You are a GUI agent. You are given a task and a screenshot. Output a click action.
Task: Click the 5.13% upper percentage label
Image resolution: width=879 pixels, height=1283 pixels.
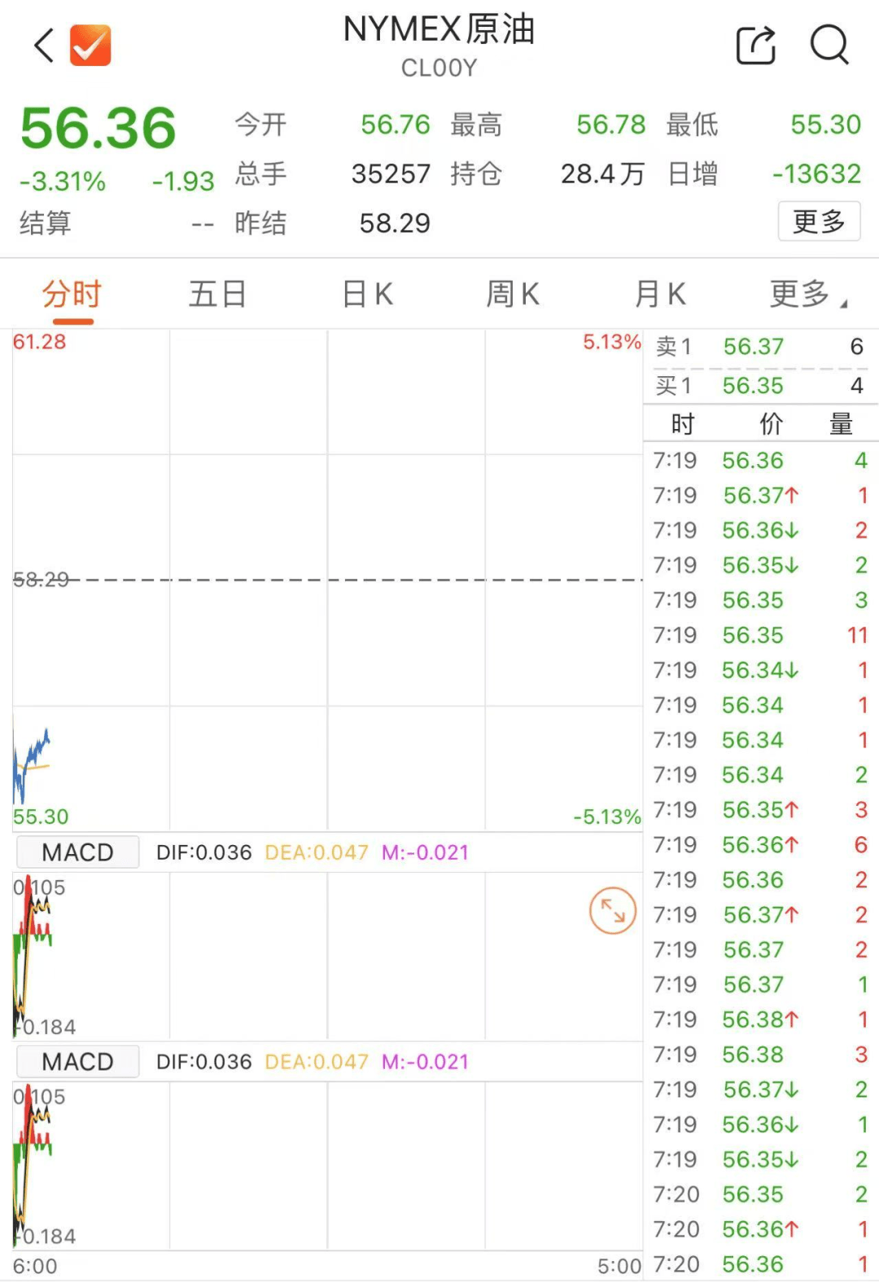coord(612,342)
